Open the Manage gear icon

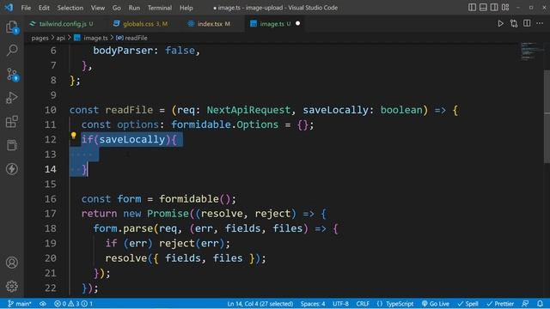[12, 286]
